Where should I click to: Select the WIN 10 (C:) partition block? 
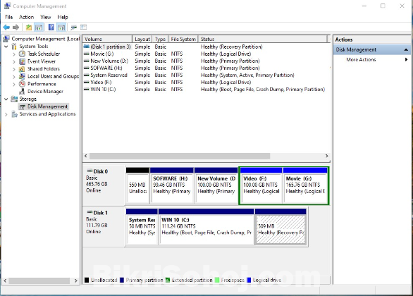coord(207,226)
